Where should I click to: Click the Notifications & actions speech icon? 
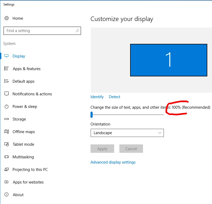(7, 94)
